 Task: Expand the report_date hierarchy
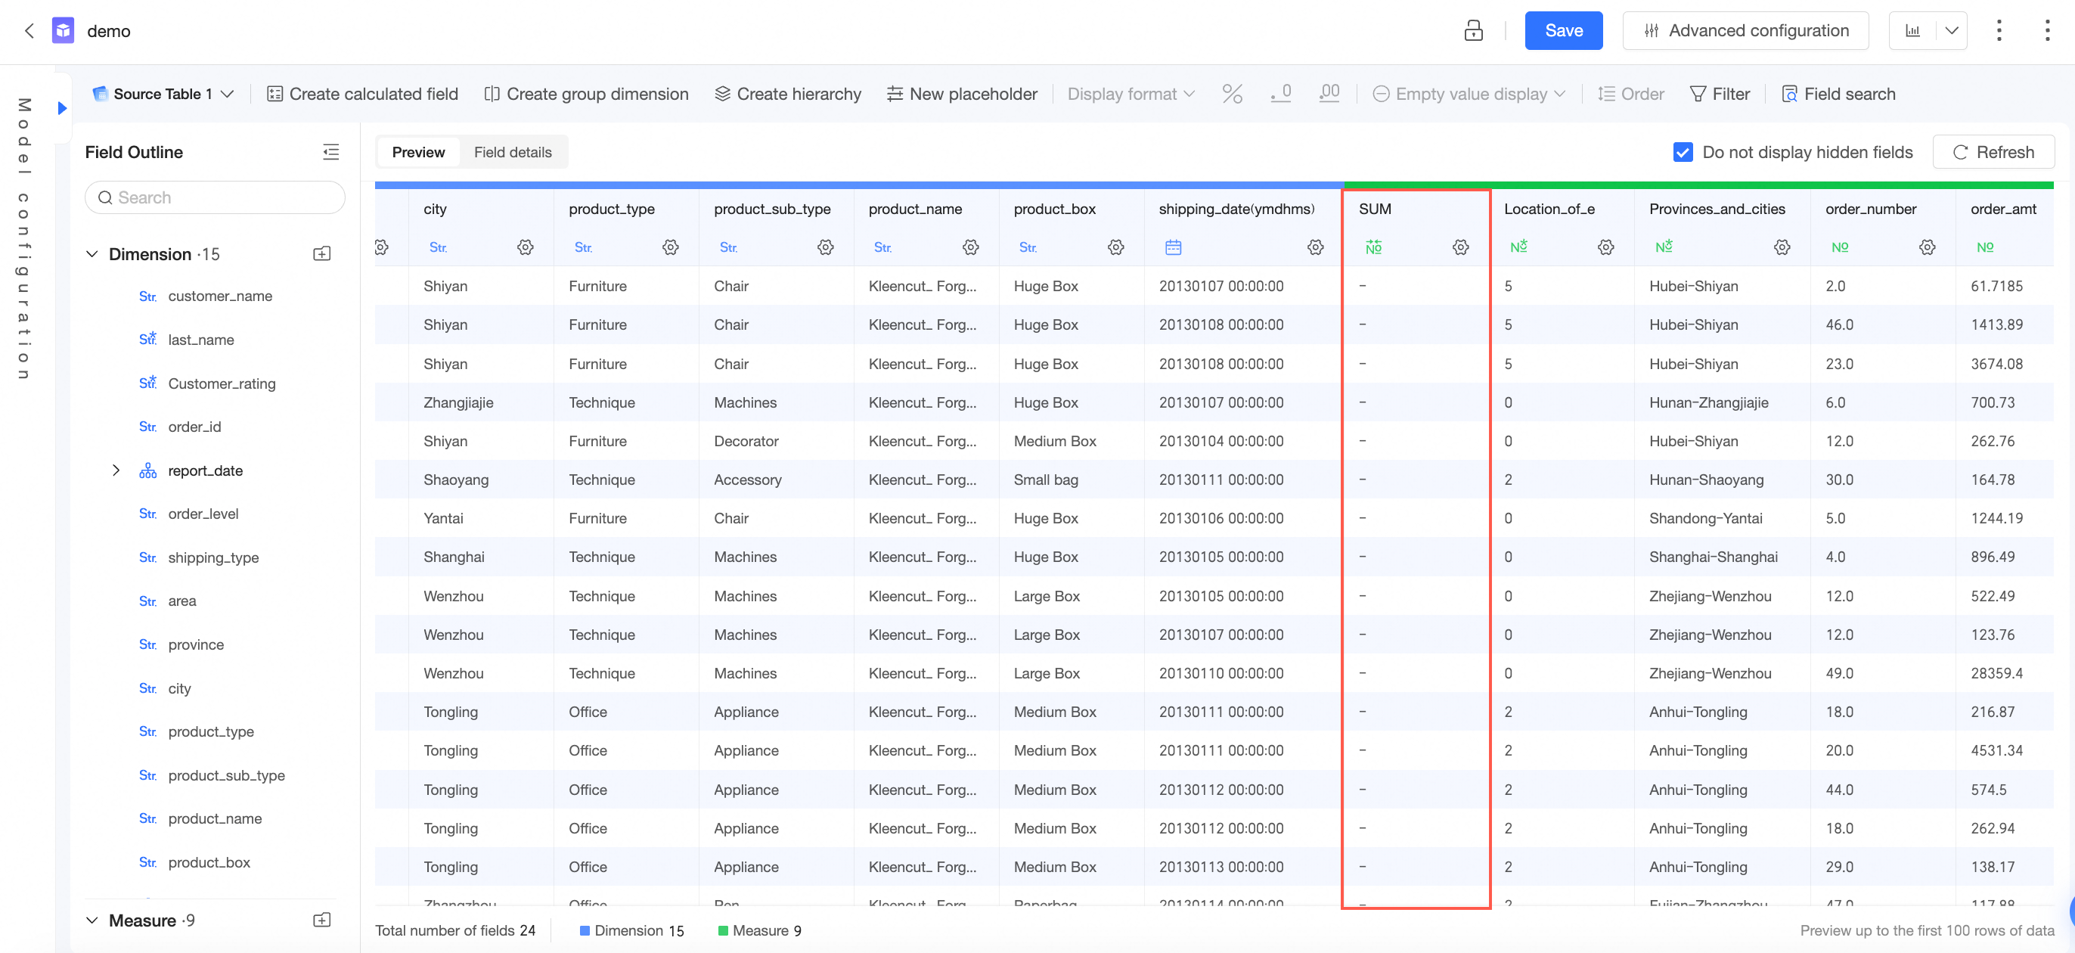(x=116, y=470)
